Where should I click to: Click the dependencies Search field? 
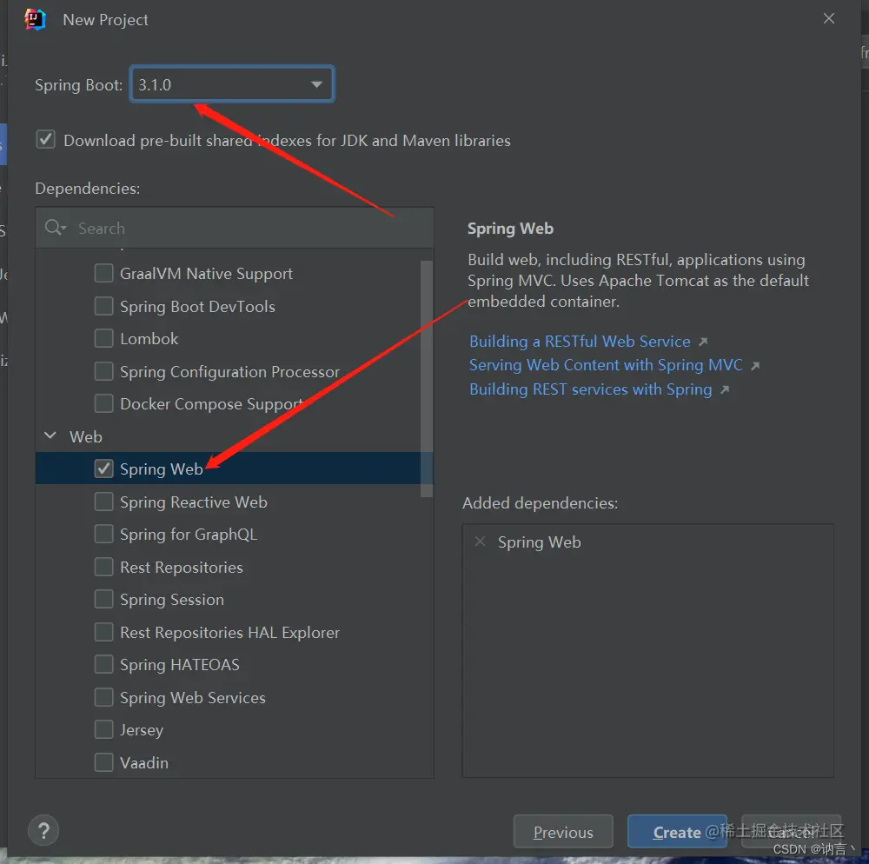click(235, 228)
